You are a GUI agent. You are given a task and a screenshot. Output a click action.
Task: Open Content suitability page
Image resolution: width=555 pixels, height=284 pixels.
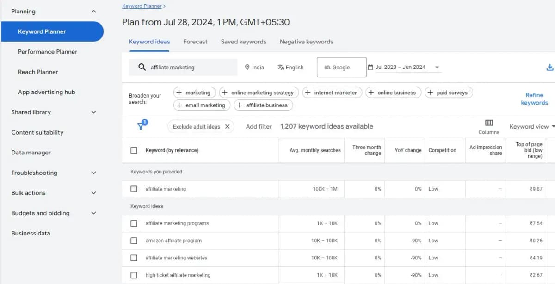37,132
